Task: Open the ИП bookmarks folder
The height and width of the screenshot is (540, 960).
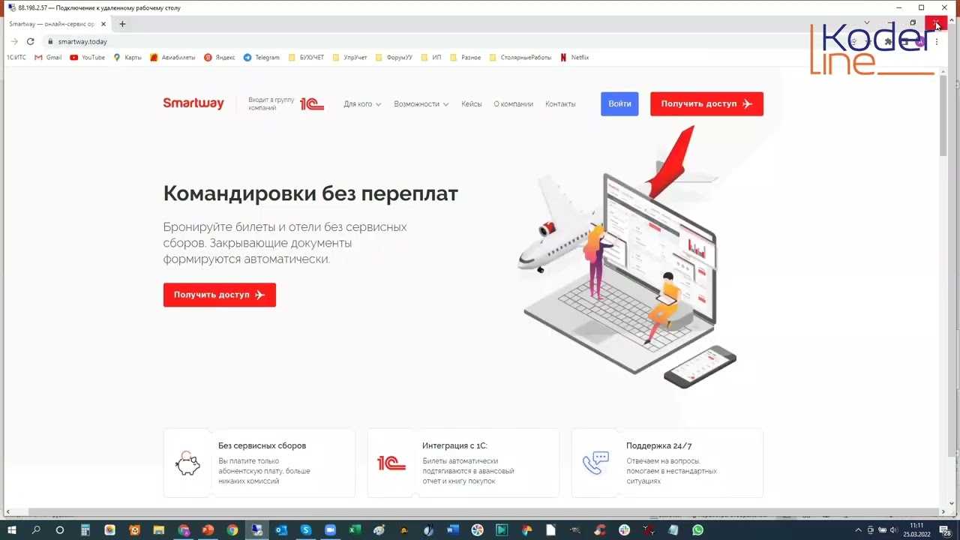Action: tap(431, 57)
